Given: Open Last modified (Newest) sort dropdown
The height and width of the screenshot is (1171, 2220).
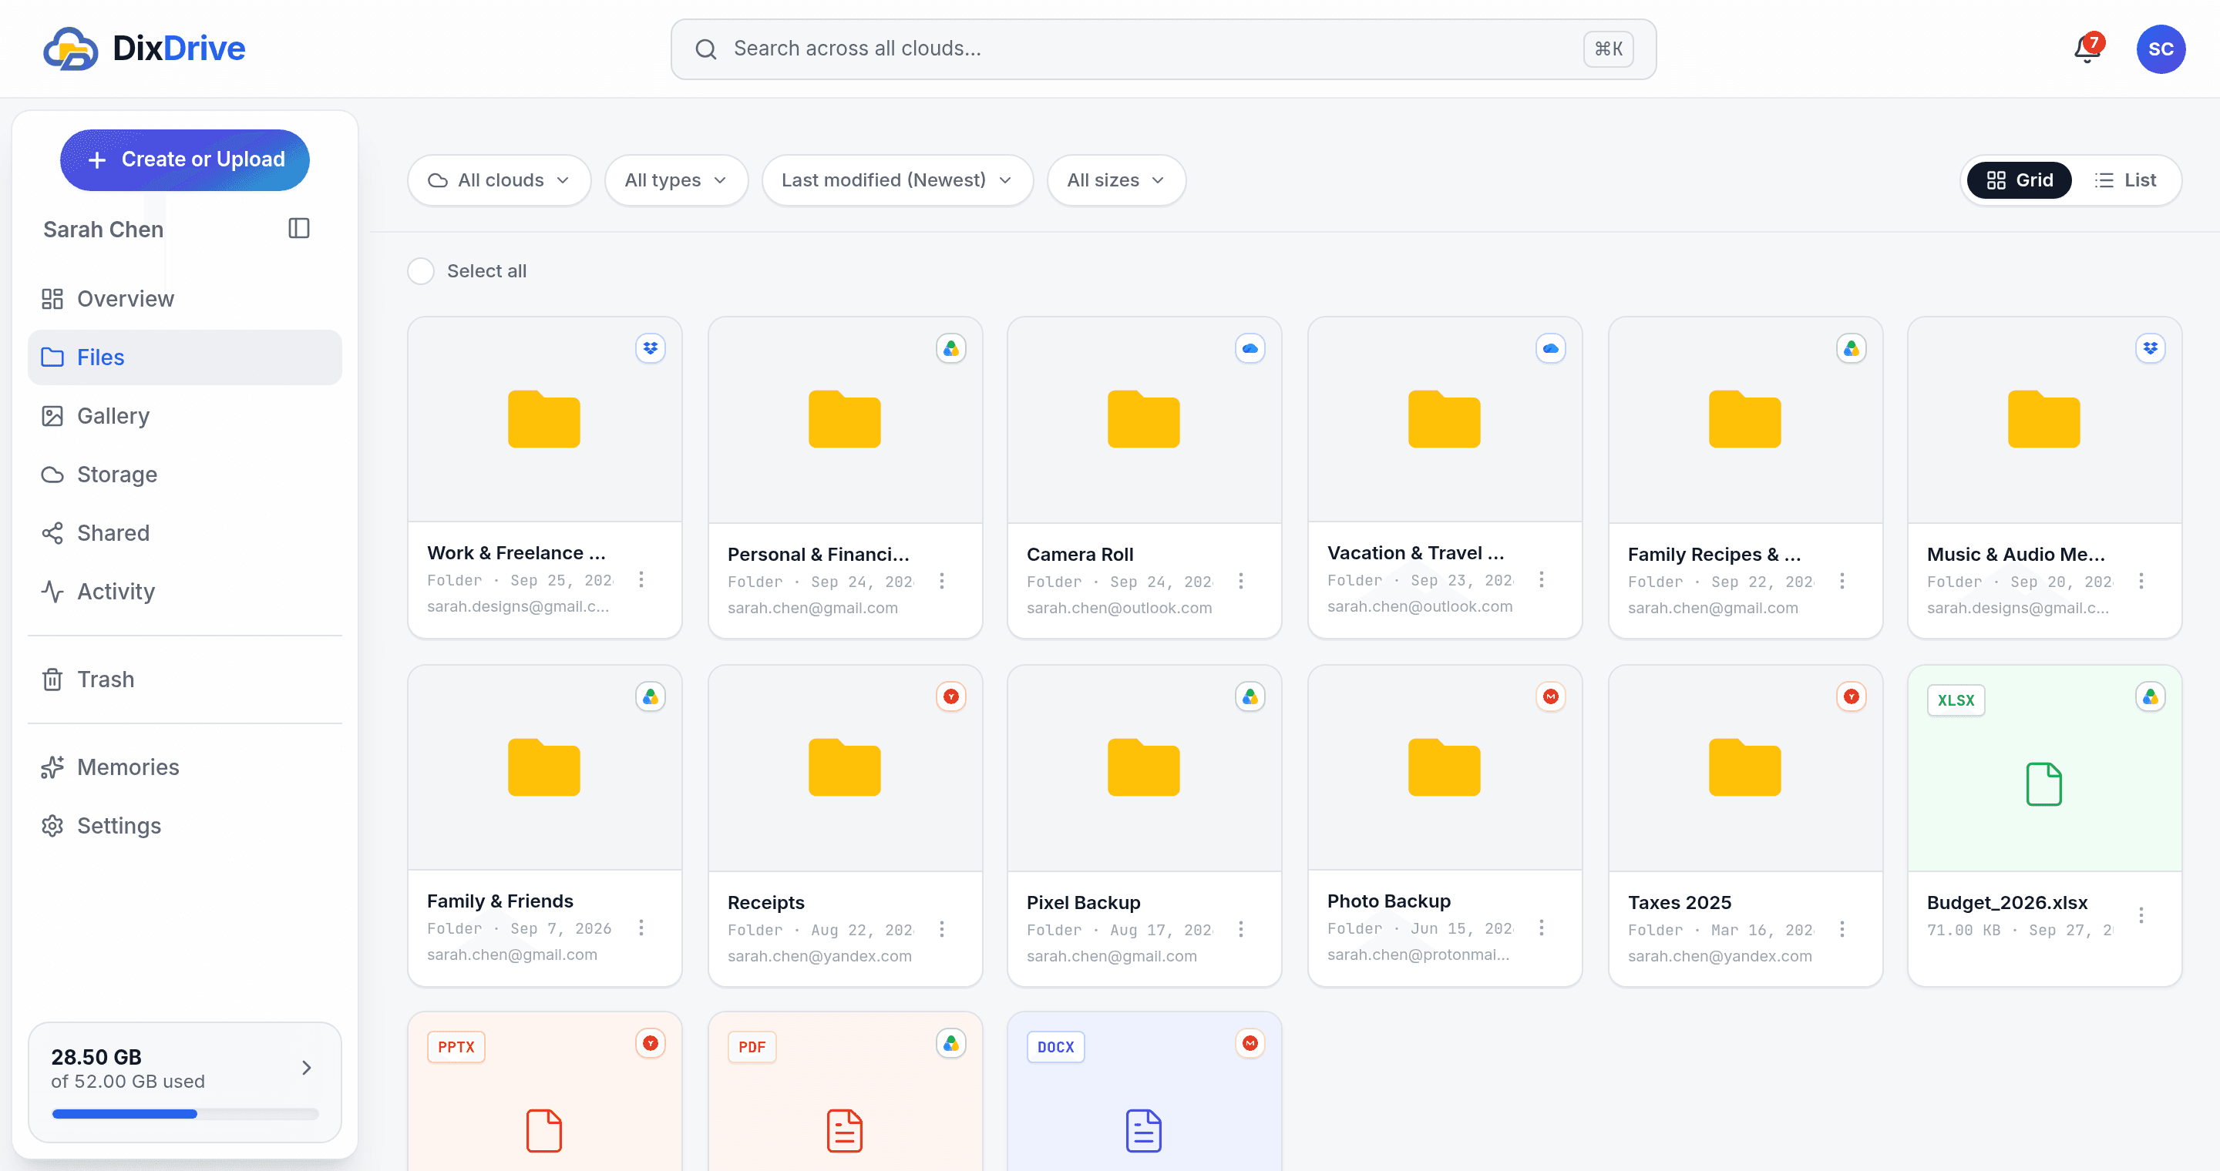Looking at the screenshot, I should 897,180.
